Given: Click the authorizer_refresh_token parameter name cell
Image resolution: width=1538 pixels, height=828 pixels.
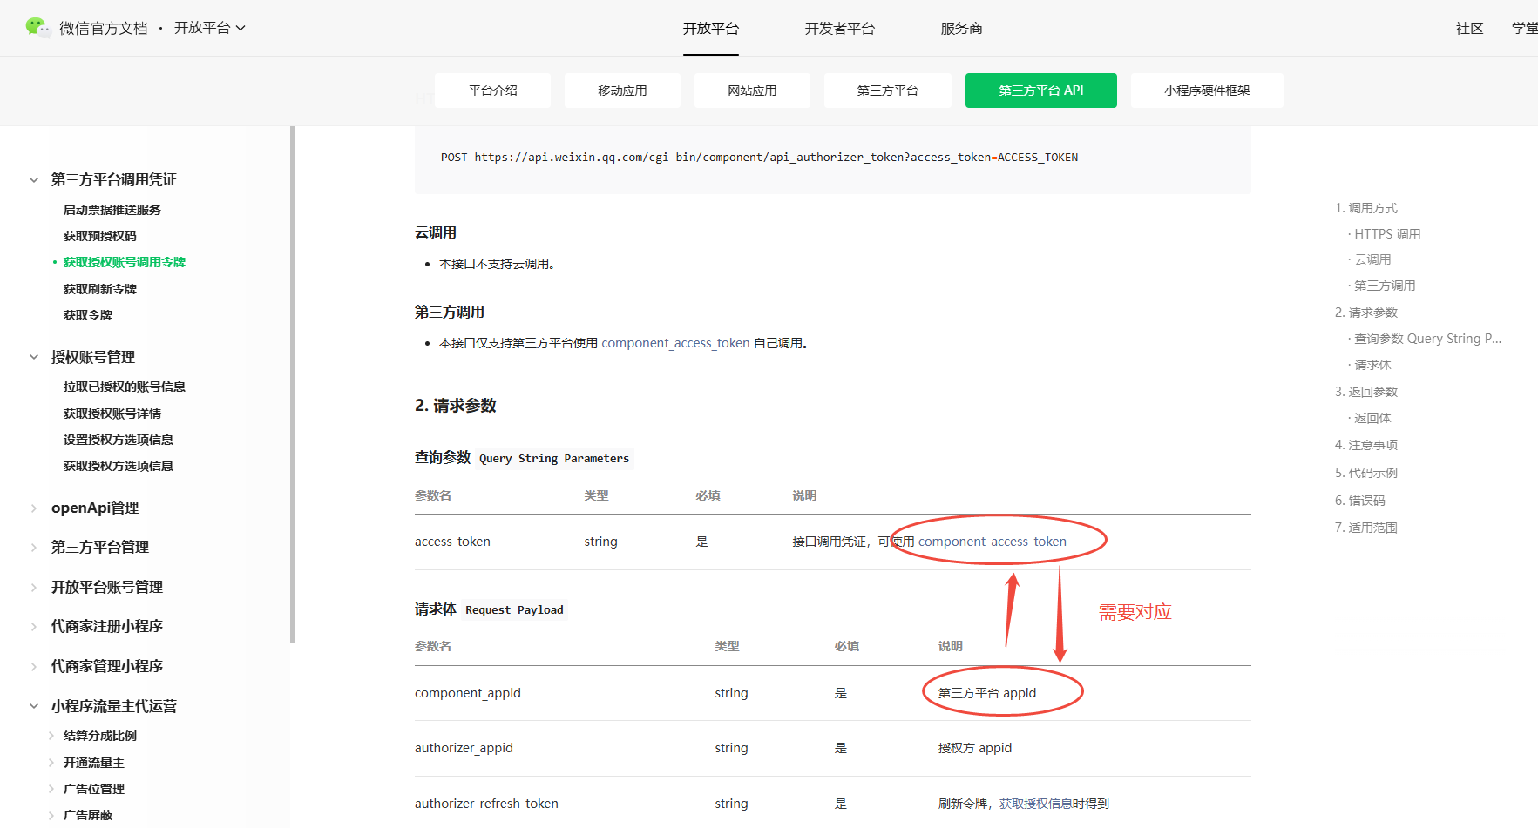Looking at the screenshot, I should 486,804.
